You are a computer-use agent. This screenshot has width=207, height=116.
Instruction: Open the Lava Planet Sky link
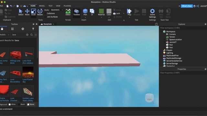[x=27, y=81]
